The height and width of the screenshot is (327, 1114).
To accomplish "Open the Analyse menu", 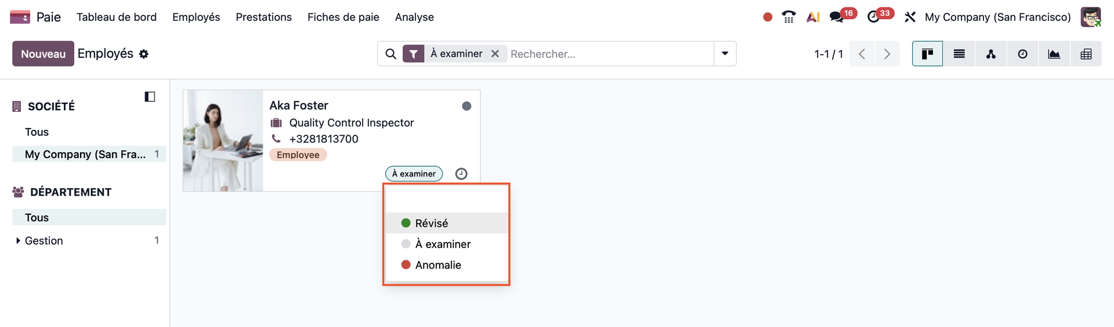I will (x=414, y=17).
